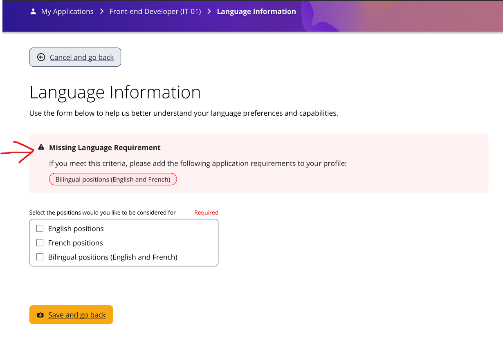Click the Language Information page title
This screenshot has width=503, height=347.
(x=115, y=92)
